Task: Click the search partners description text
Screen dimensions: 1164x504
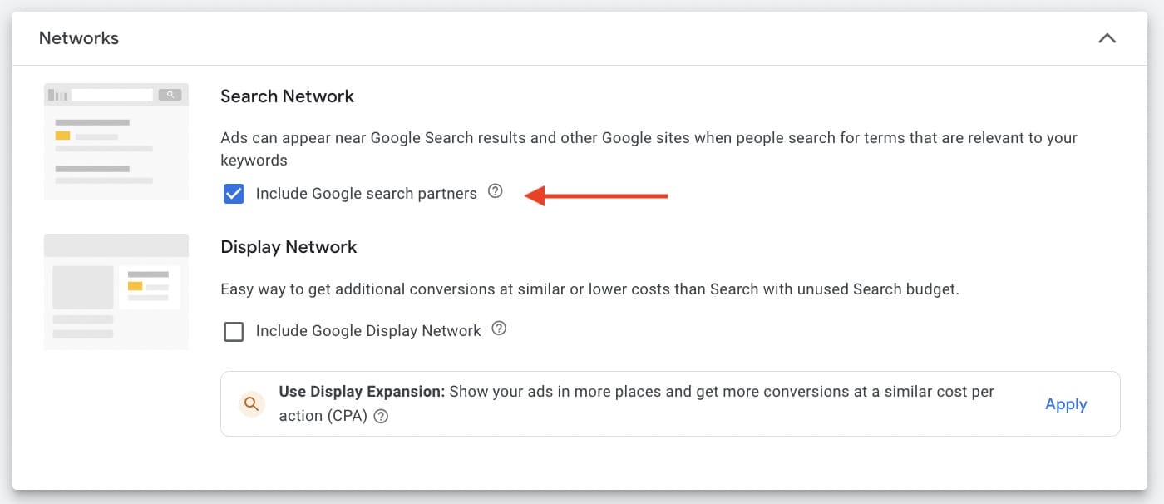Action: pyautogui.click(x=649, y=137)
